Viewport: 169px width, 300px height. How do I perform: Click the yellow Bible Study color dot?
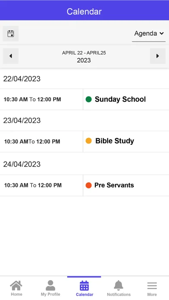click(89, 141)
